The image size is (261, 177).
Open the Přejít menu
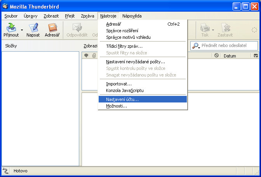70,16
